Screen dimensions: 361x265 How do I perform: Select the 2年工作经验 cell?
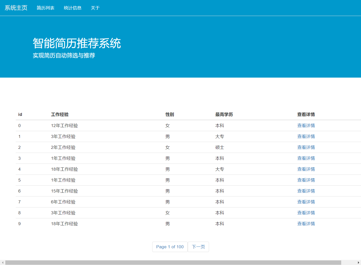tap(63, 147)
